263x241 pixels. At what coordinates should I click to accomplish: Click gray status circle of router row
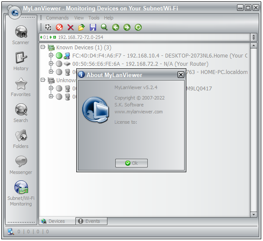(59, 64)
